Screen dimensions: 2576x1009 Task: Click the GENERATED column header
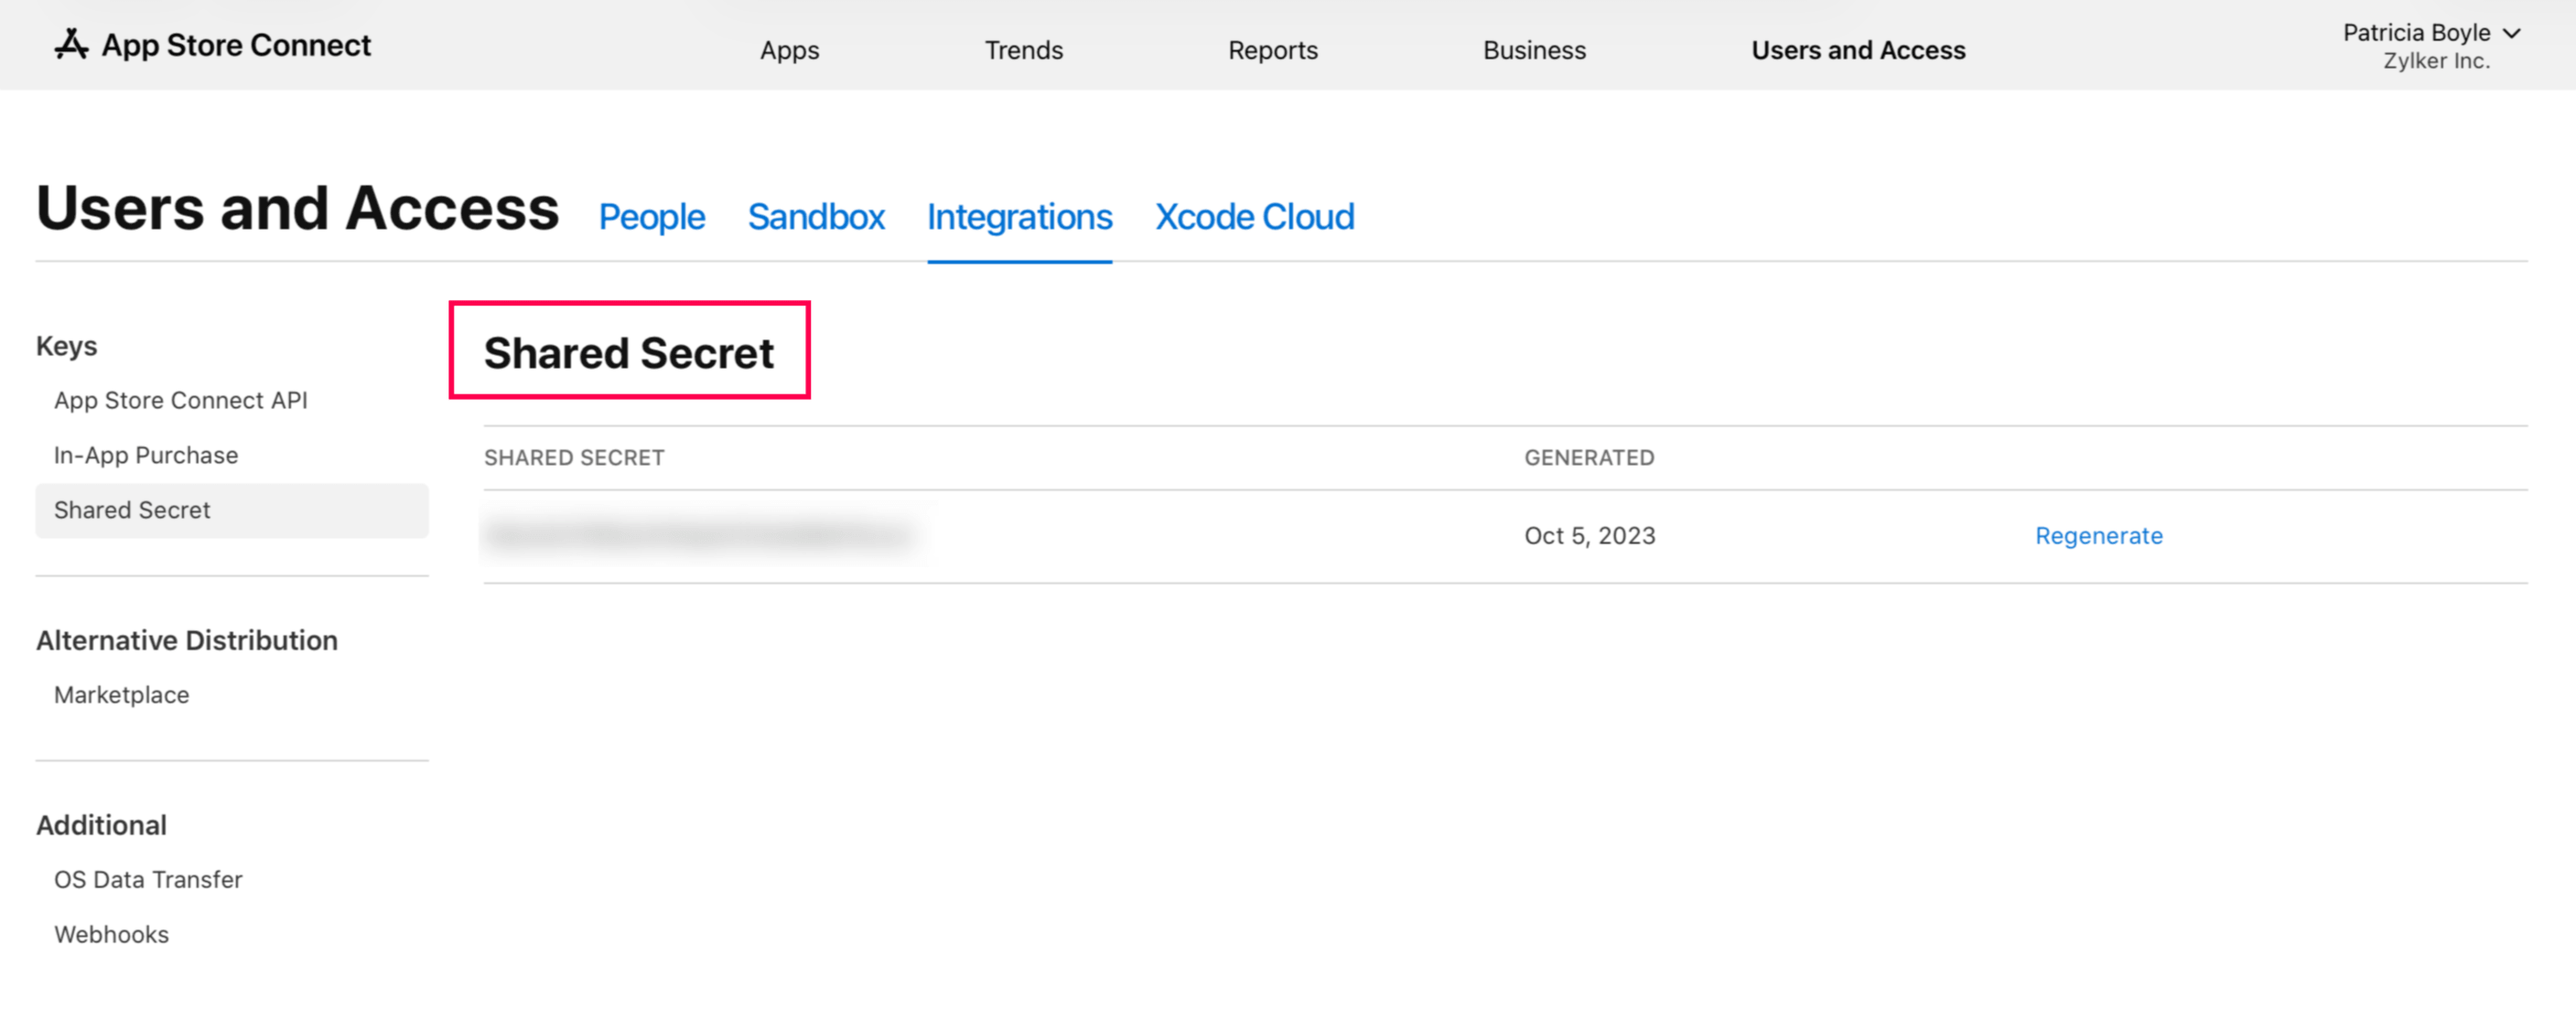click(1589, 457)
